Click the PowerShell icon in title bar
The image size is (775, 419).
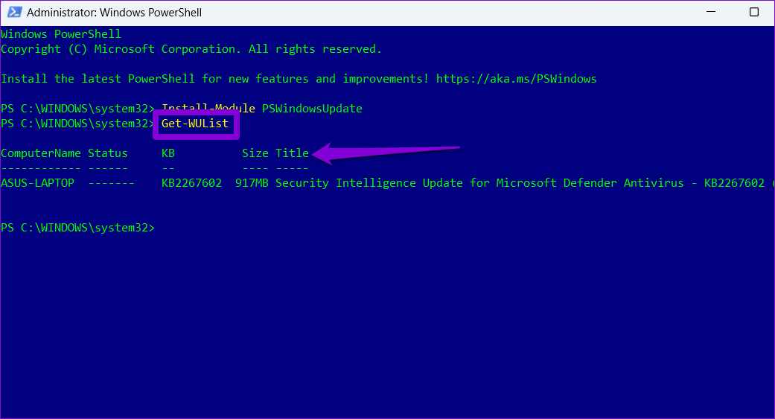point(14,13)
